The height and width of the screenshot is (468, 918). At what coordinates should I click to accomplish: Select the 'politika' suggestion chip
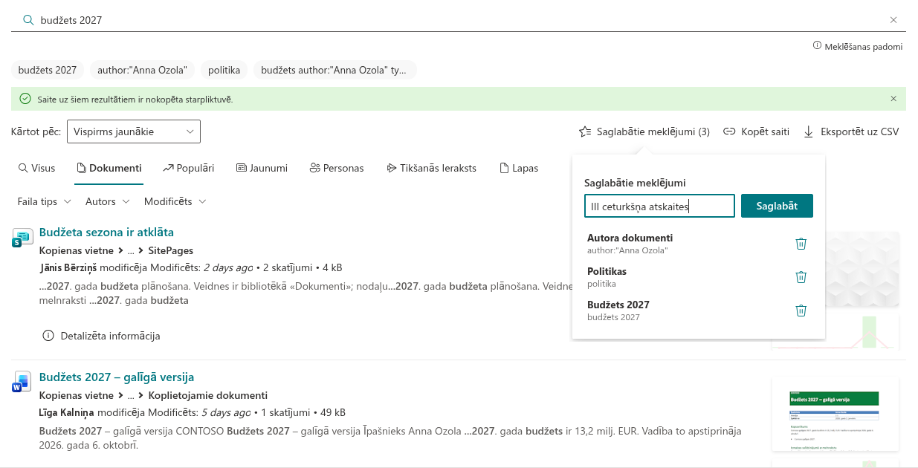224,70
